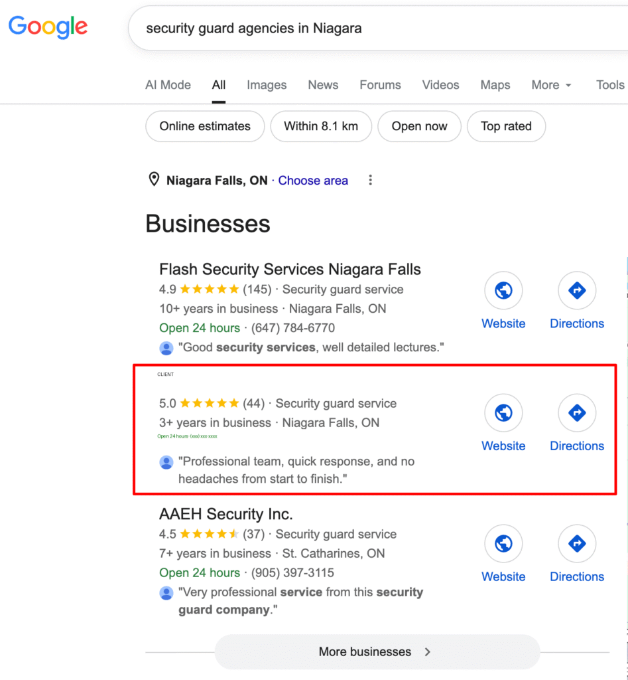The width and height of the screenshot is (628, 680).
Task: Toggle the Online estimates filter chip
Action: tap(205, 126)
